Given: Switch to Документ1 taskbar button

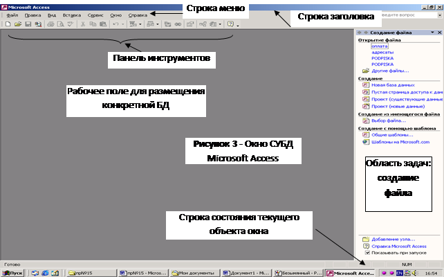Looking at the screenshot, I should click(247, 273).
